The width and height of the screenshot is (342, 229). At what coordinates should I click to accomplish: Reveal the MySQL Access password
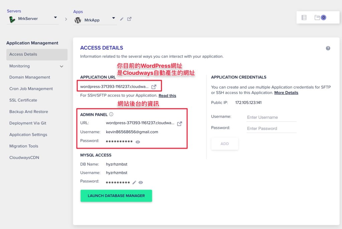click(141, 182)
